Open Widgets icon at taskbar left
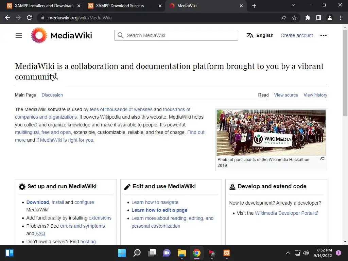The width and height of the screenshot is (348, 261). pos(10,253)
